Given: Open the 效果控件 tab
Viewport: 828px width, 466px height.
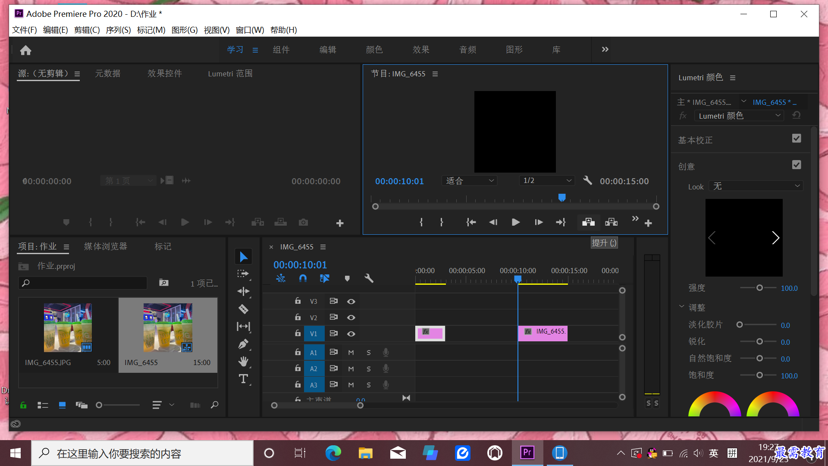Looking at the screenshot, I should pos(165,73).
